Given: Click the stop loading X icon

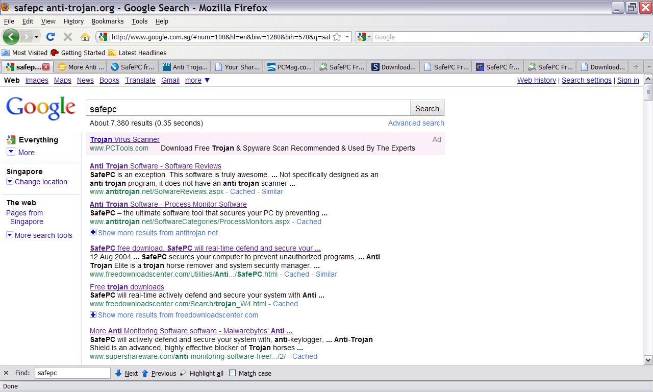Looking at the screenshot, I should coord(67,37).
